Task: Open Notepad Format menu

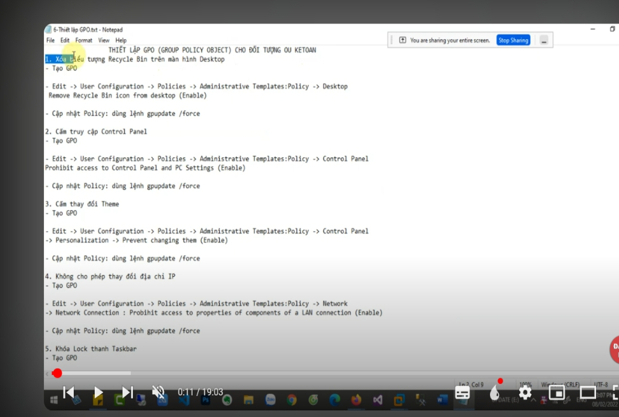Action: point(84,40)
